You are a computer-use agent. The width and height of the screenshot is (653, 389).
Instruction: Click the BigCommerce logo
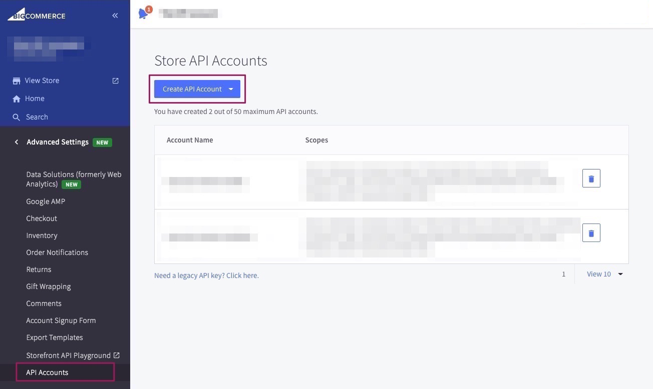point(36,15)
